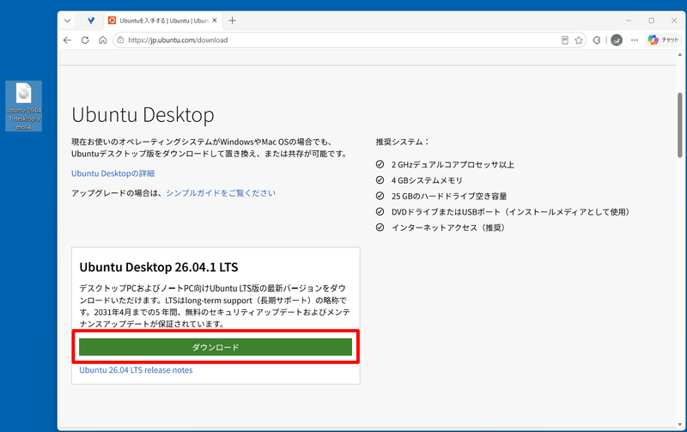Open the tab list dropdown chevron
This screenshot has width=687, height=432.
click(67, 21)
